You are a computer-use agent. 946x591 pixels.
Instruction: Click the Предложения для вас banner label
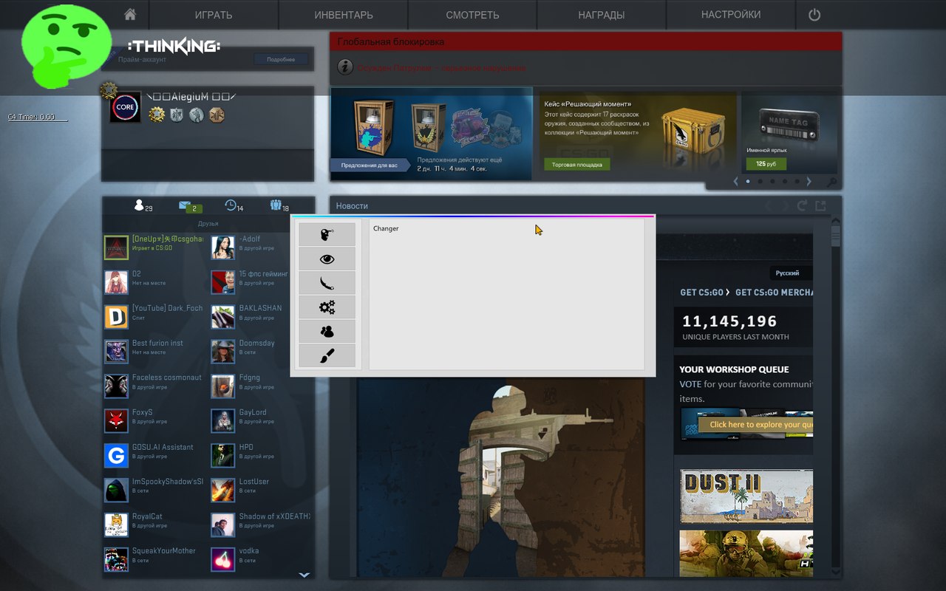(x=369, y=165)
